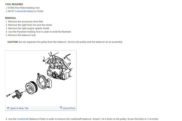This screenshot has width=182, height=121.
Task: Click step 3 about the engine splash shield
Action: coord(28,28)
